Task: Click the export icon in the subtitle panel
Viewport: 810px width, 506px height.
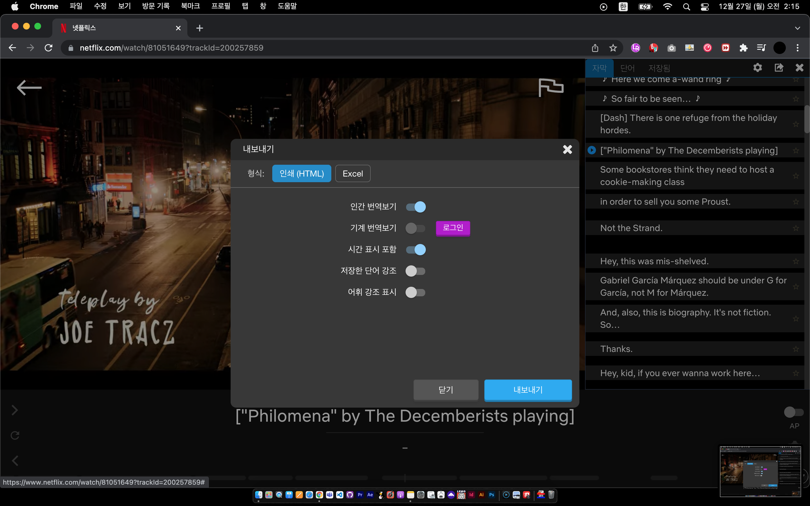Action: [779, 68]
